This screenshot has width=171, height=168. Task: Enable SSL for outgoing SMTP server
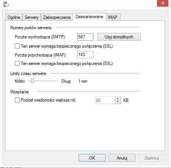coord(17,46)
